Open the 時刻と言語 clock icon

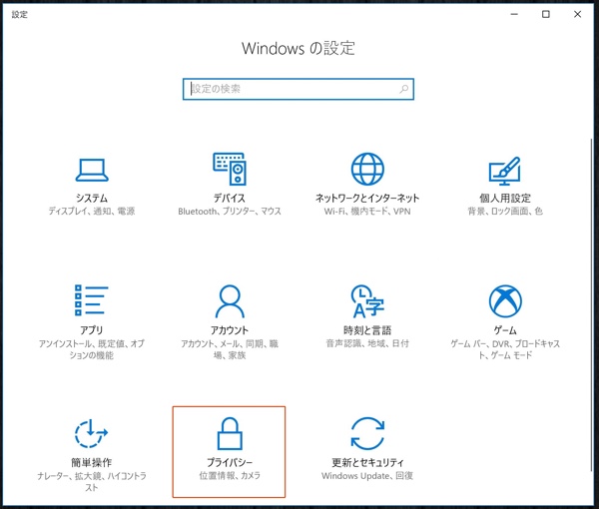tap(367, 301)
